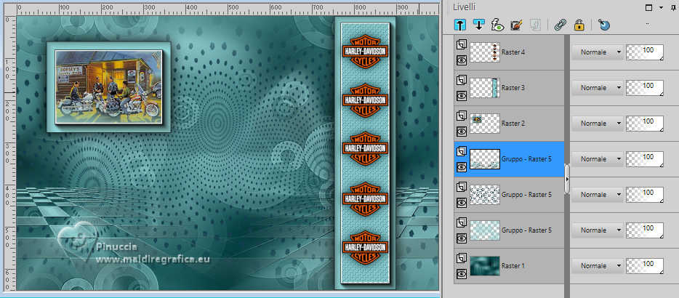679x298 pixels.
Task: Click the Livelli panel splitter collapse arrow
Action: 567,177
